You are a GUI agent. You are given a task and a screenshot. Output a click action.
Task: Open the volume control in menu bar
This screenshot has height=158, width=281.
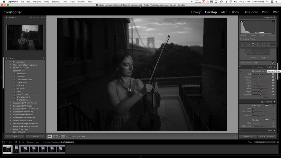[x=235, y=2]
